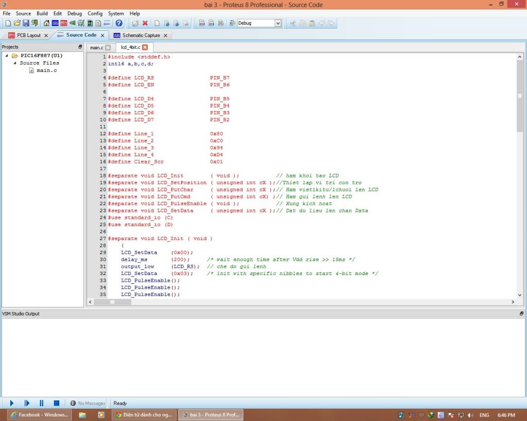Click the Redo arrow icon
Viewport: 527px width, 421px height.
[331, 23]
